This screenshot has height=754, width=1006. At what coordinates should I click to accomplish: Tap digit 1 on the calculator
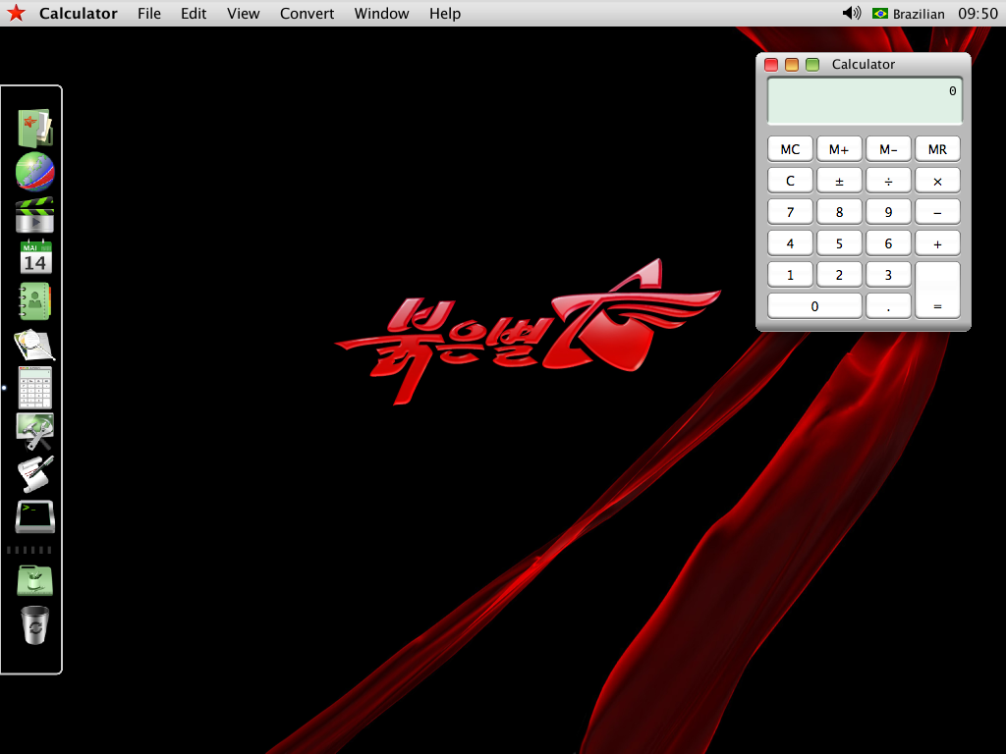pyautogui.click(x=790, y=275)
